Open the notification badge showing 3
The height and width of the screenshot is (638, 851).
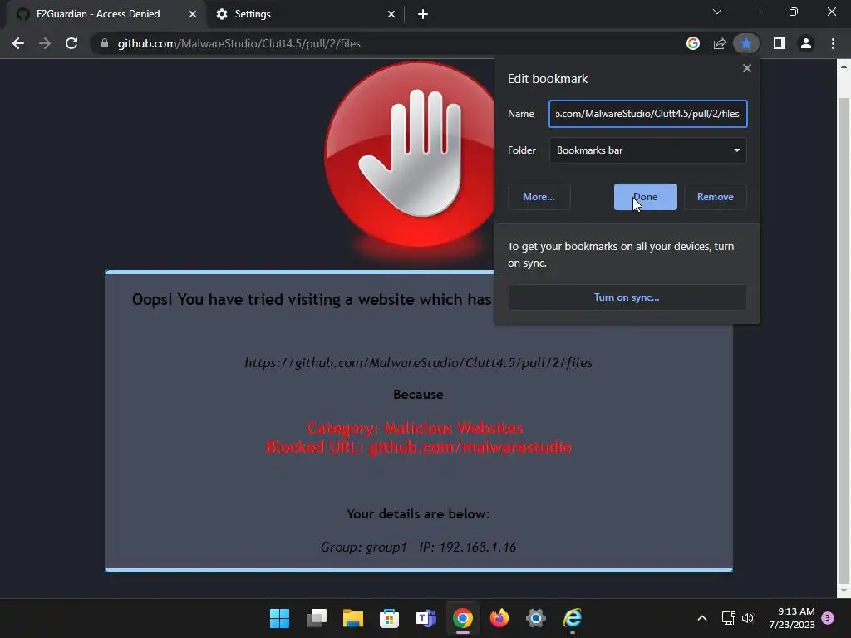(x=828, y=618)
